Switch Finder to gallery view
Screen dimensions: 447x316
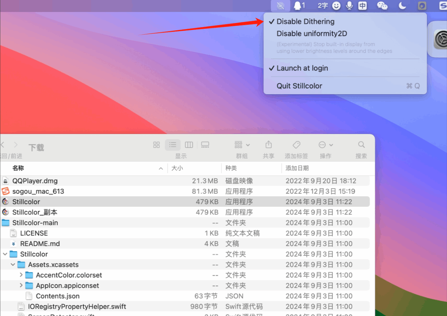tap(205, 145)
